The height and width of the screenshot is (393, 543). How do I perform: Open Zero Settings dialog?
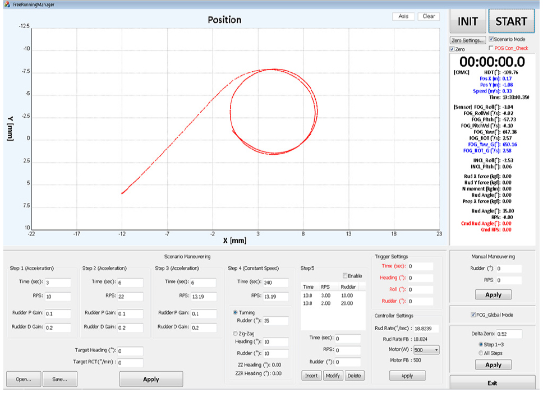(467, 40)
